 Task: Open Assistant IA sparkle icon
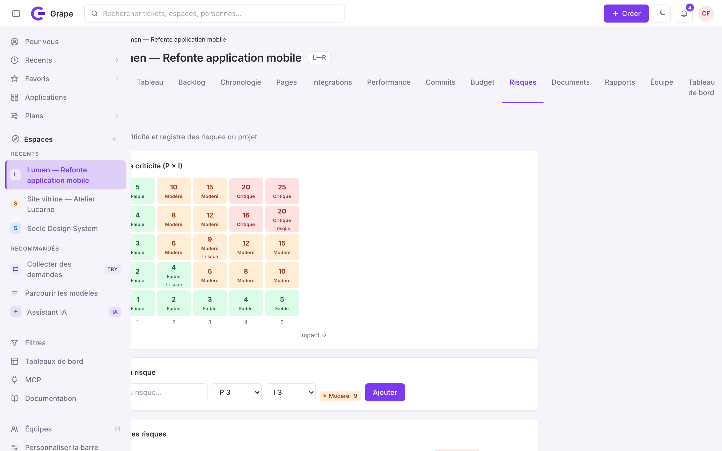click(x=16, y=312)
